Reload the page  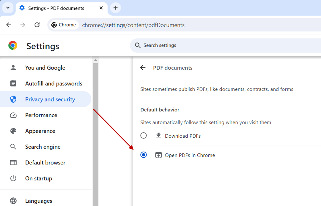click(x=37, y=25)
